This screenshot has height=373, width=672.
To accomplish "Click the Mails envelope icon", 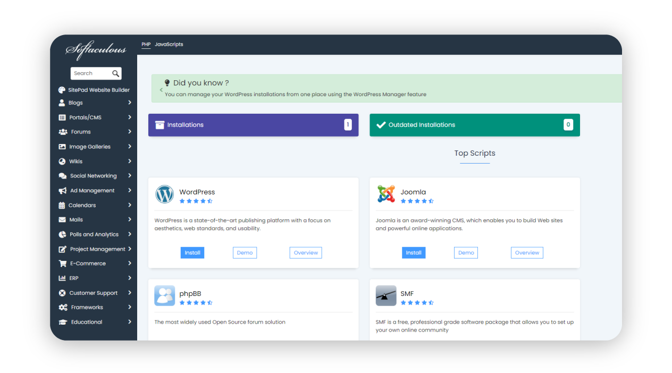I will point(62,219).
